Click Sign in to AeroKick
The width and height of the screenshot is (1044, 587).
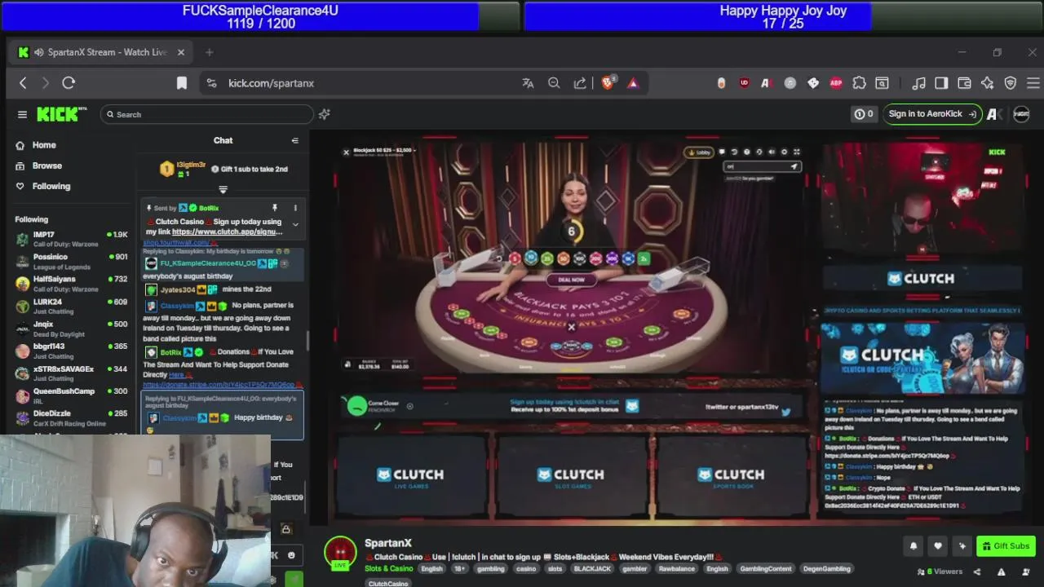coord(931,114)
